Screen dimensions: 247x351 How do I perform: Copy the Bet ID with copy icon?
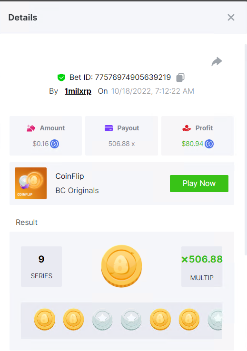(180, 78)
